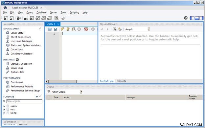
Task: Go forward in SQL Additions help
Action: tap(107, 29)
